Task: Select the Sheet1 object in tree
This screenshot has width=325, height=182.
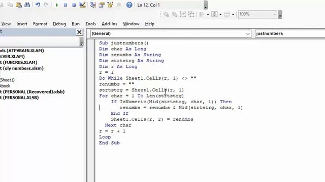Action: (x=7, y=80)
